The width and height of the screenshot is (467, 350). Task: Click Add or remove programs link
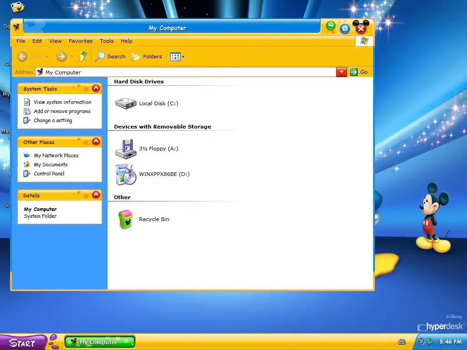pyautogui.click(x=62, y=111)
